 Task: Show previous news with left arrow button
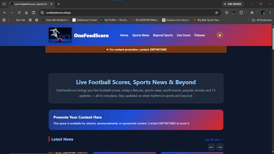(211, 147)
